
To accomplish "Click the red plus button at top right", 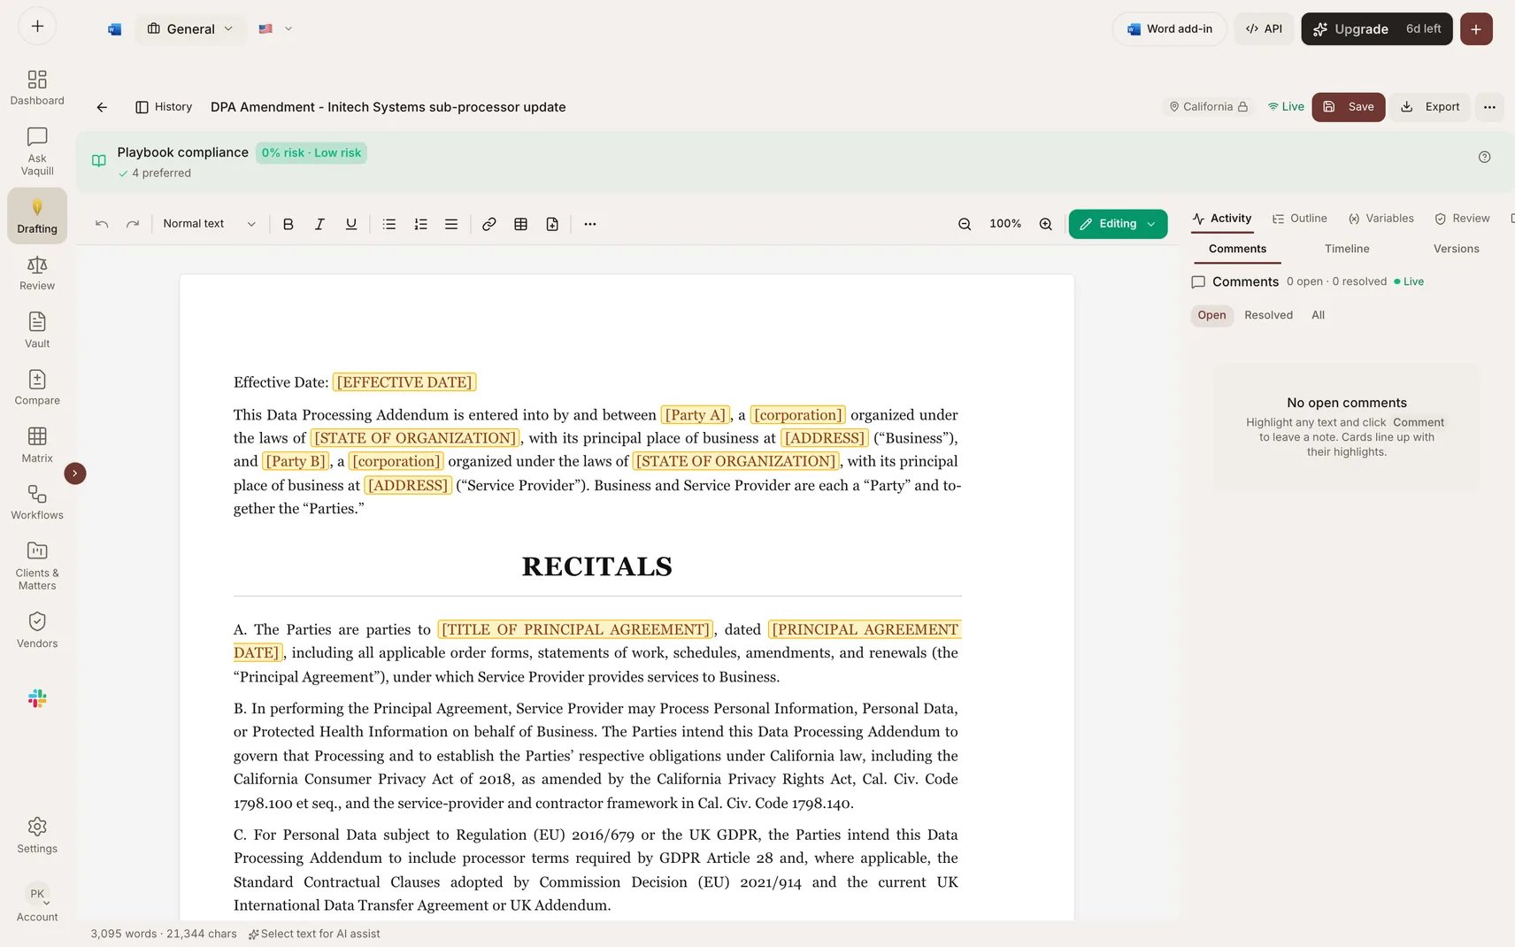I will point(1476,29).
